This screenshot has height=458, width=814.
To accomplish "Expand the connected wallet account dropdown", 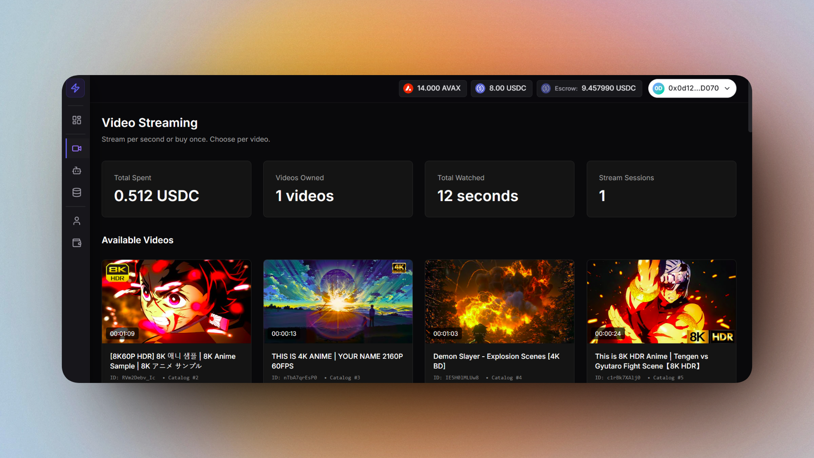I will click(728, 88).
